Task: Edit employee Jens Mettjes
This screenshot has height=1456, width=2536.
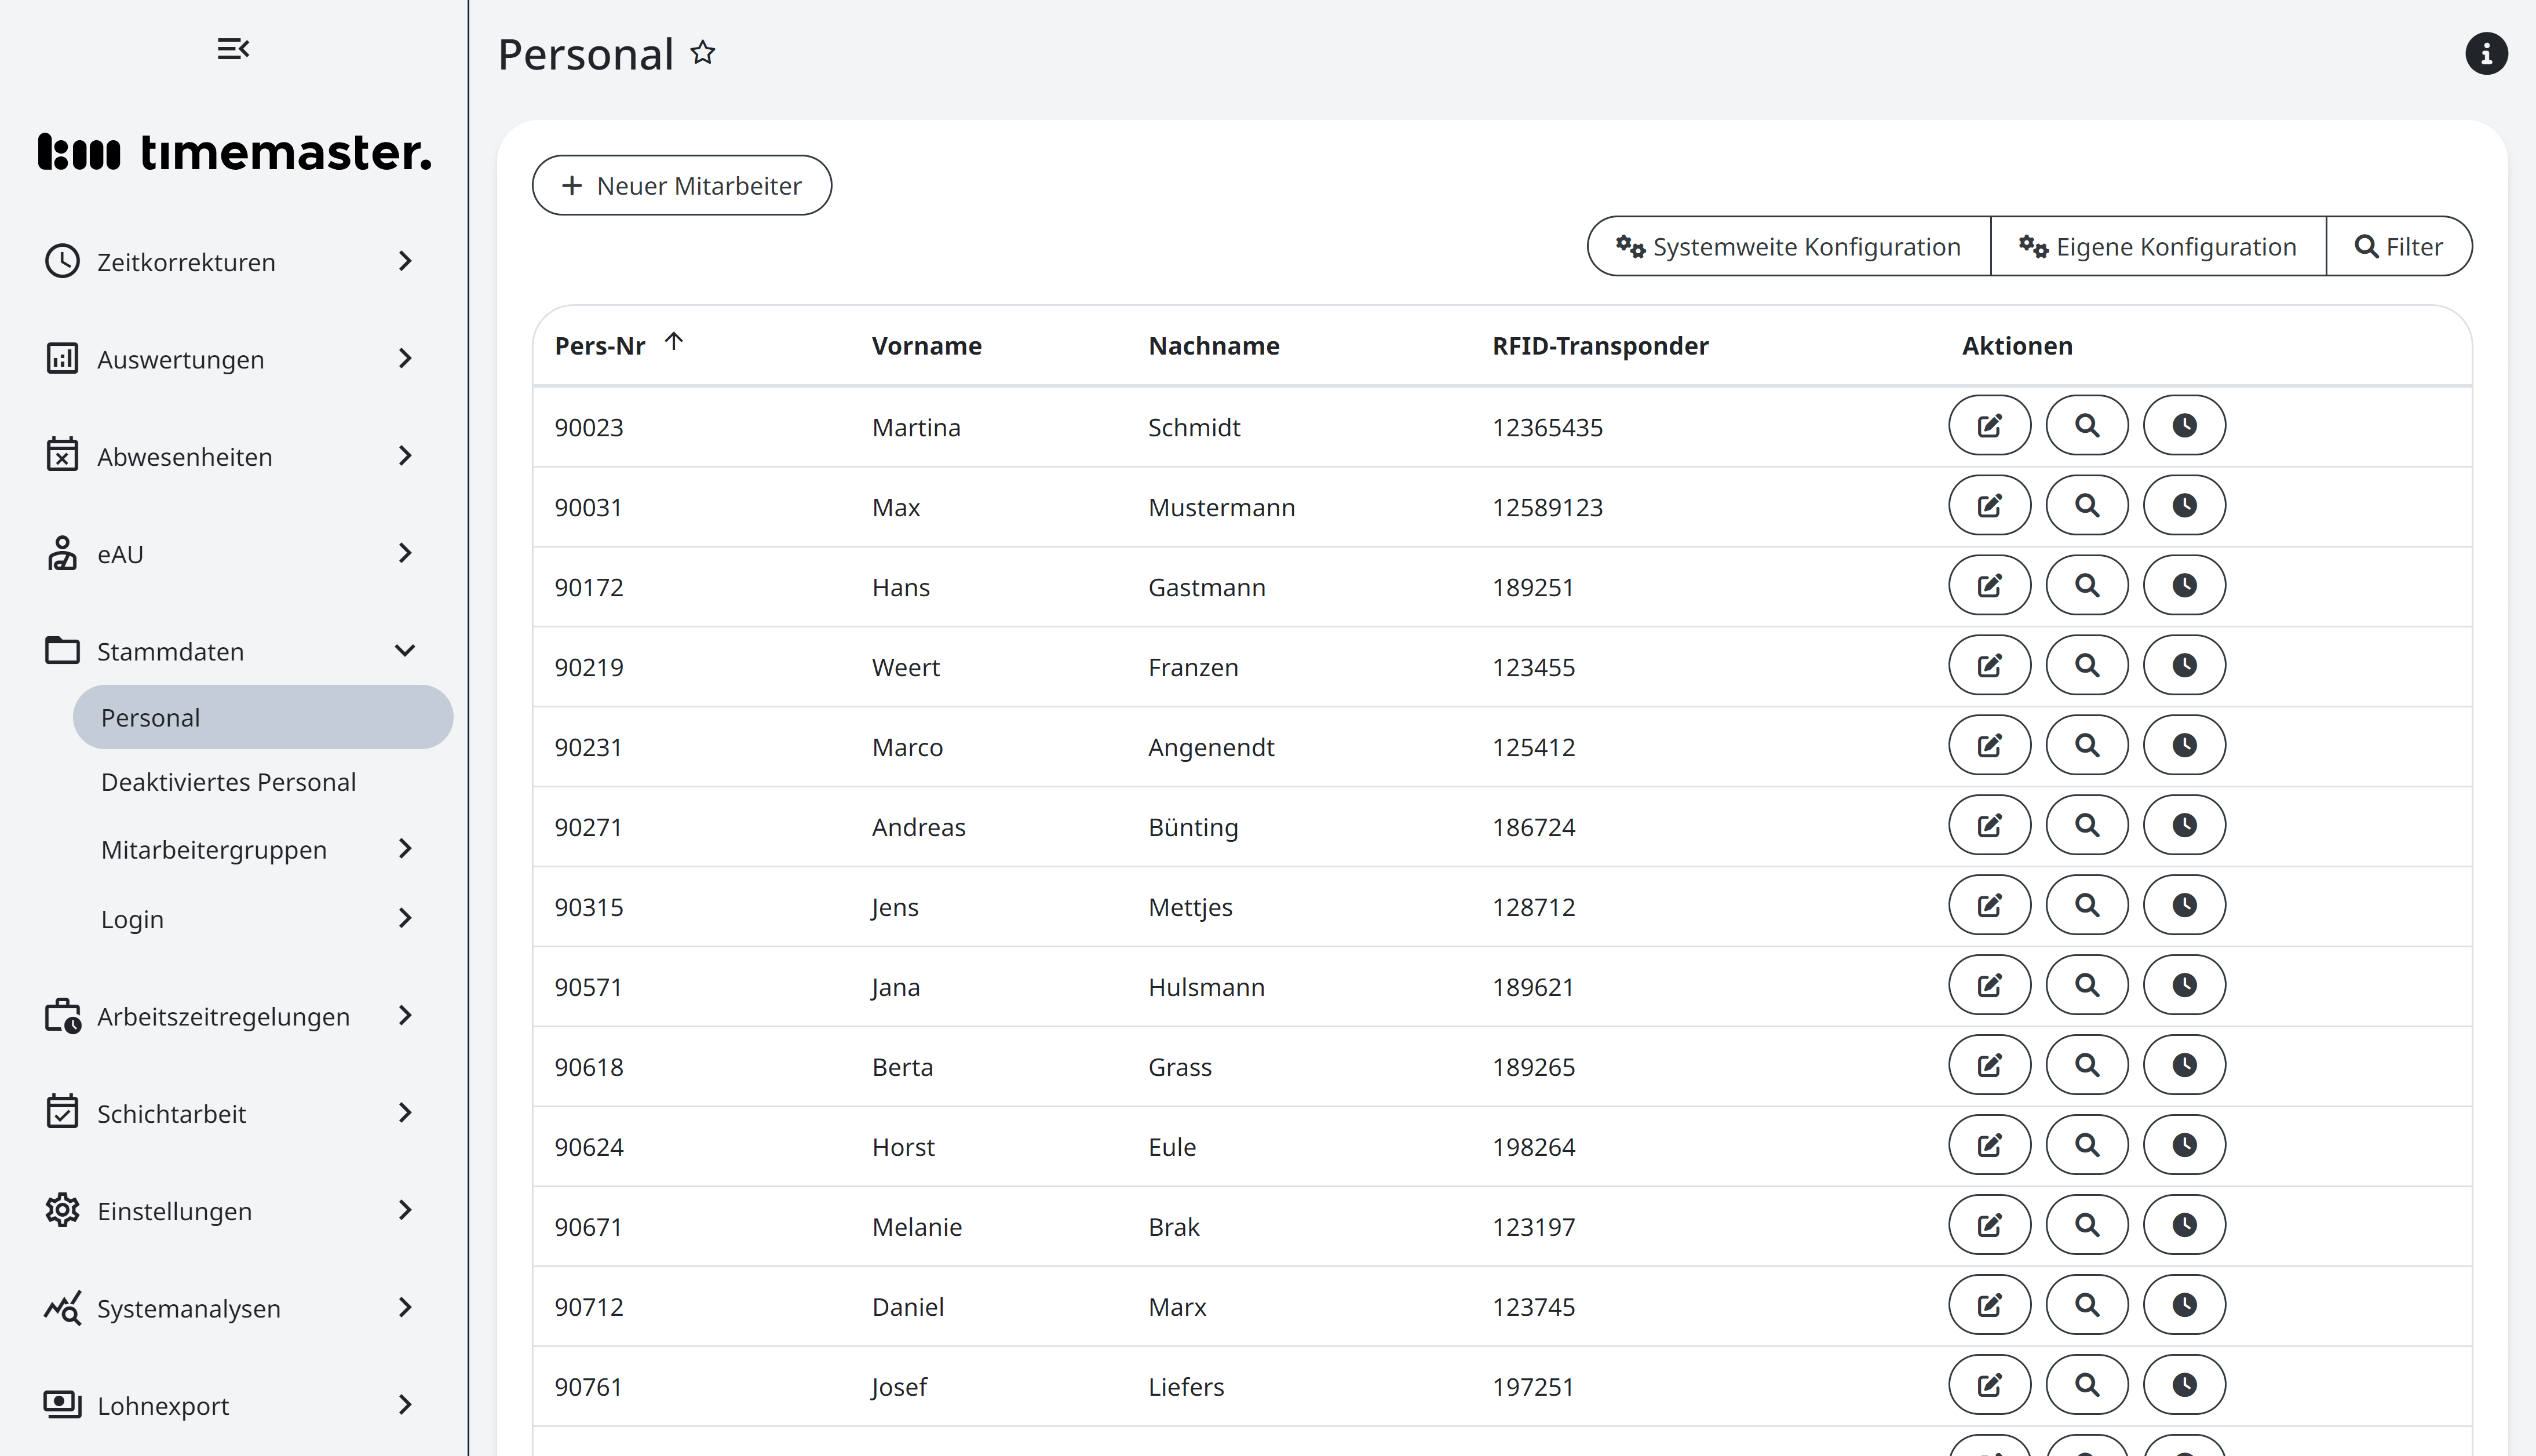Action: (x=1989, y=906)
